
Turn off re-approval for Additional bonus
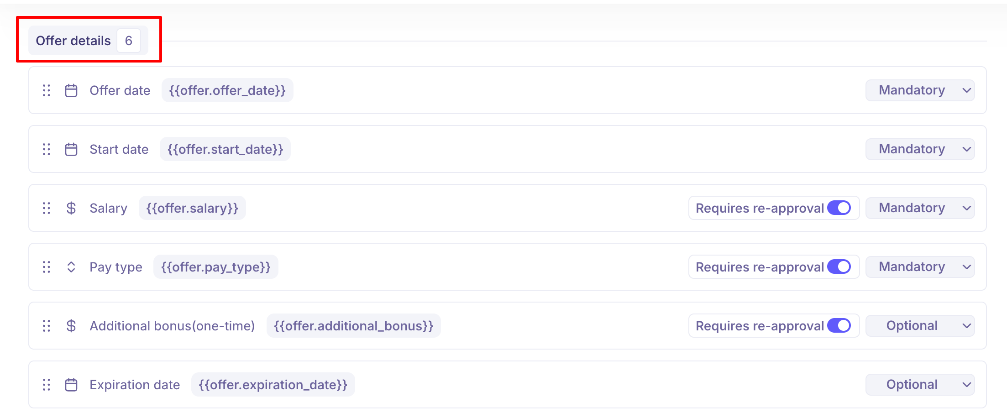(x=839, y=326)
